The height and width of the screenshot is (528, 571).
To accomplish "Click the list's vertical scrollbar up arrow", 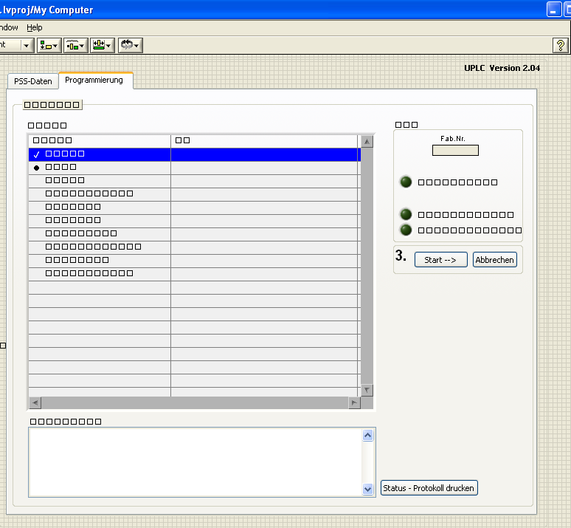I will click(x=367, y=142).
